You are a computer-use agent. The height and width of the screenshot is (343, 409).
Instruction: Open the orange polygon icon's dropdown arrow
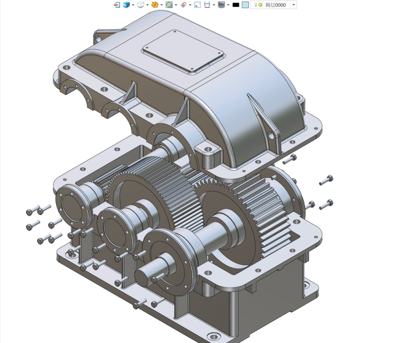162,5
